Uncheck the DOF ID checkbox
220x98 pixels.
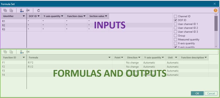[175, 20]
